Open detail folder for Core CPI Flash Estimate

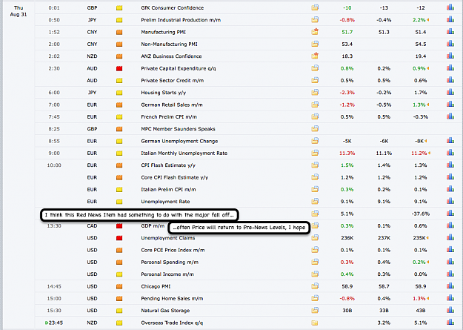[x=315, y=177]
